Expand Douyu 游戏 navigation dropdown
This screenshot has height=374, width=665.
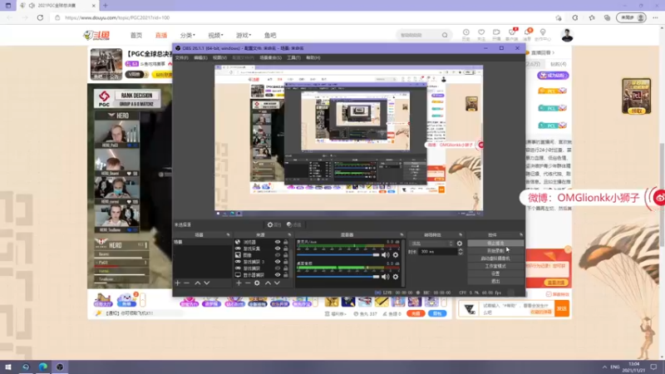tap(244, 35)
